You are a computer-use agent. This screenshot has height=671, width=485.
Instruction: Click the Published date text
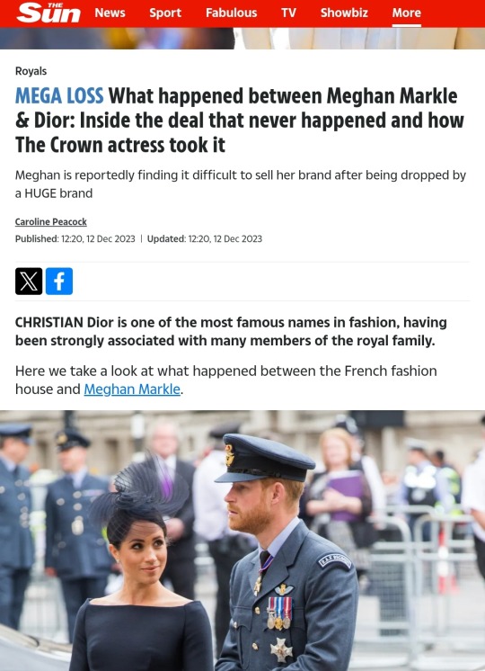[x=75, y=238]
